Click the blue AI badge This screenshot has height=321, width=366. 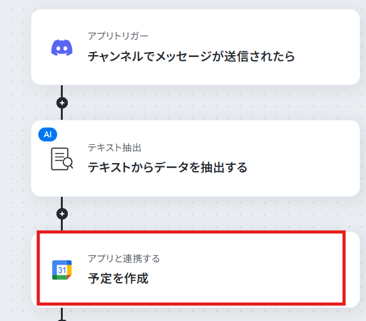[48, 135]
